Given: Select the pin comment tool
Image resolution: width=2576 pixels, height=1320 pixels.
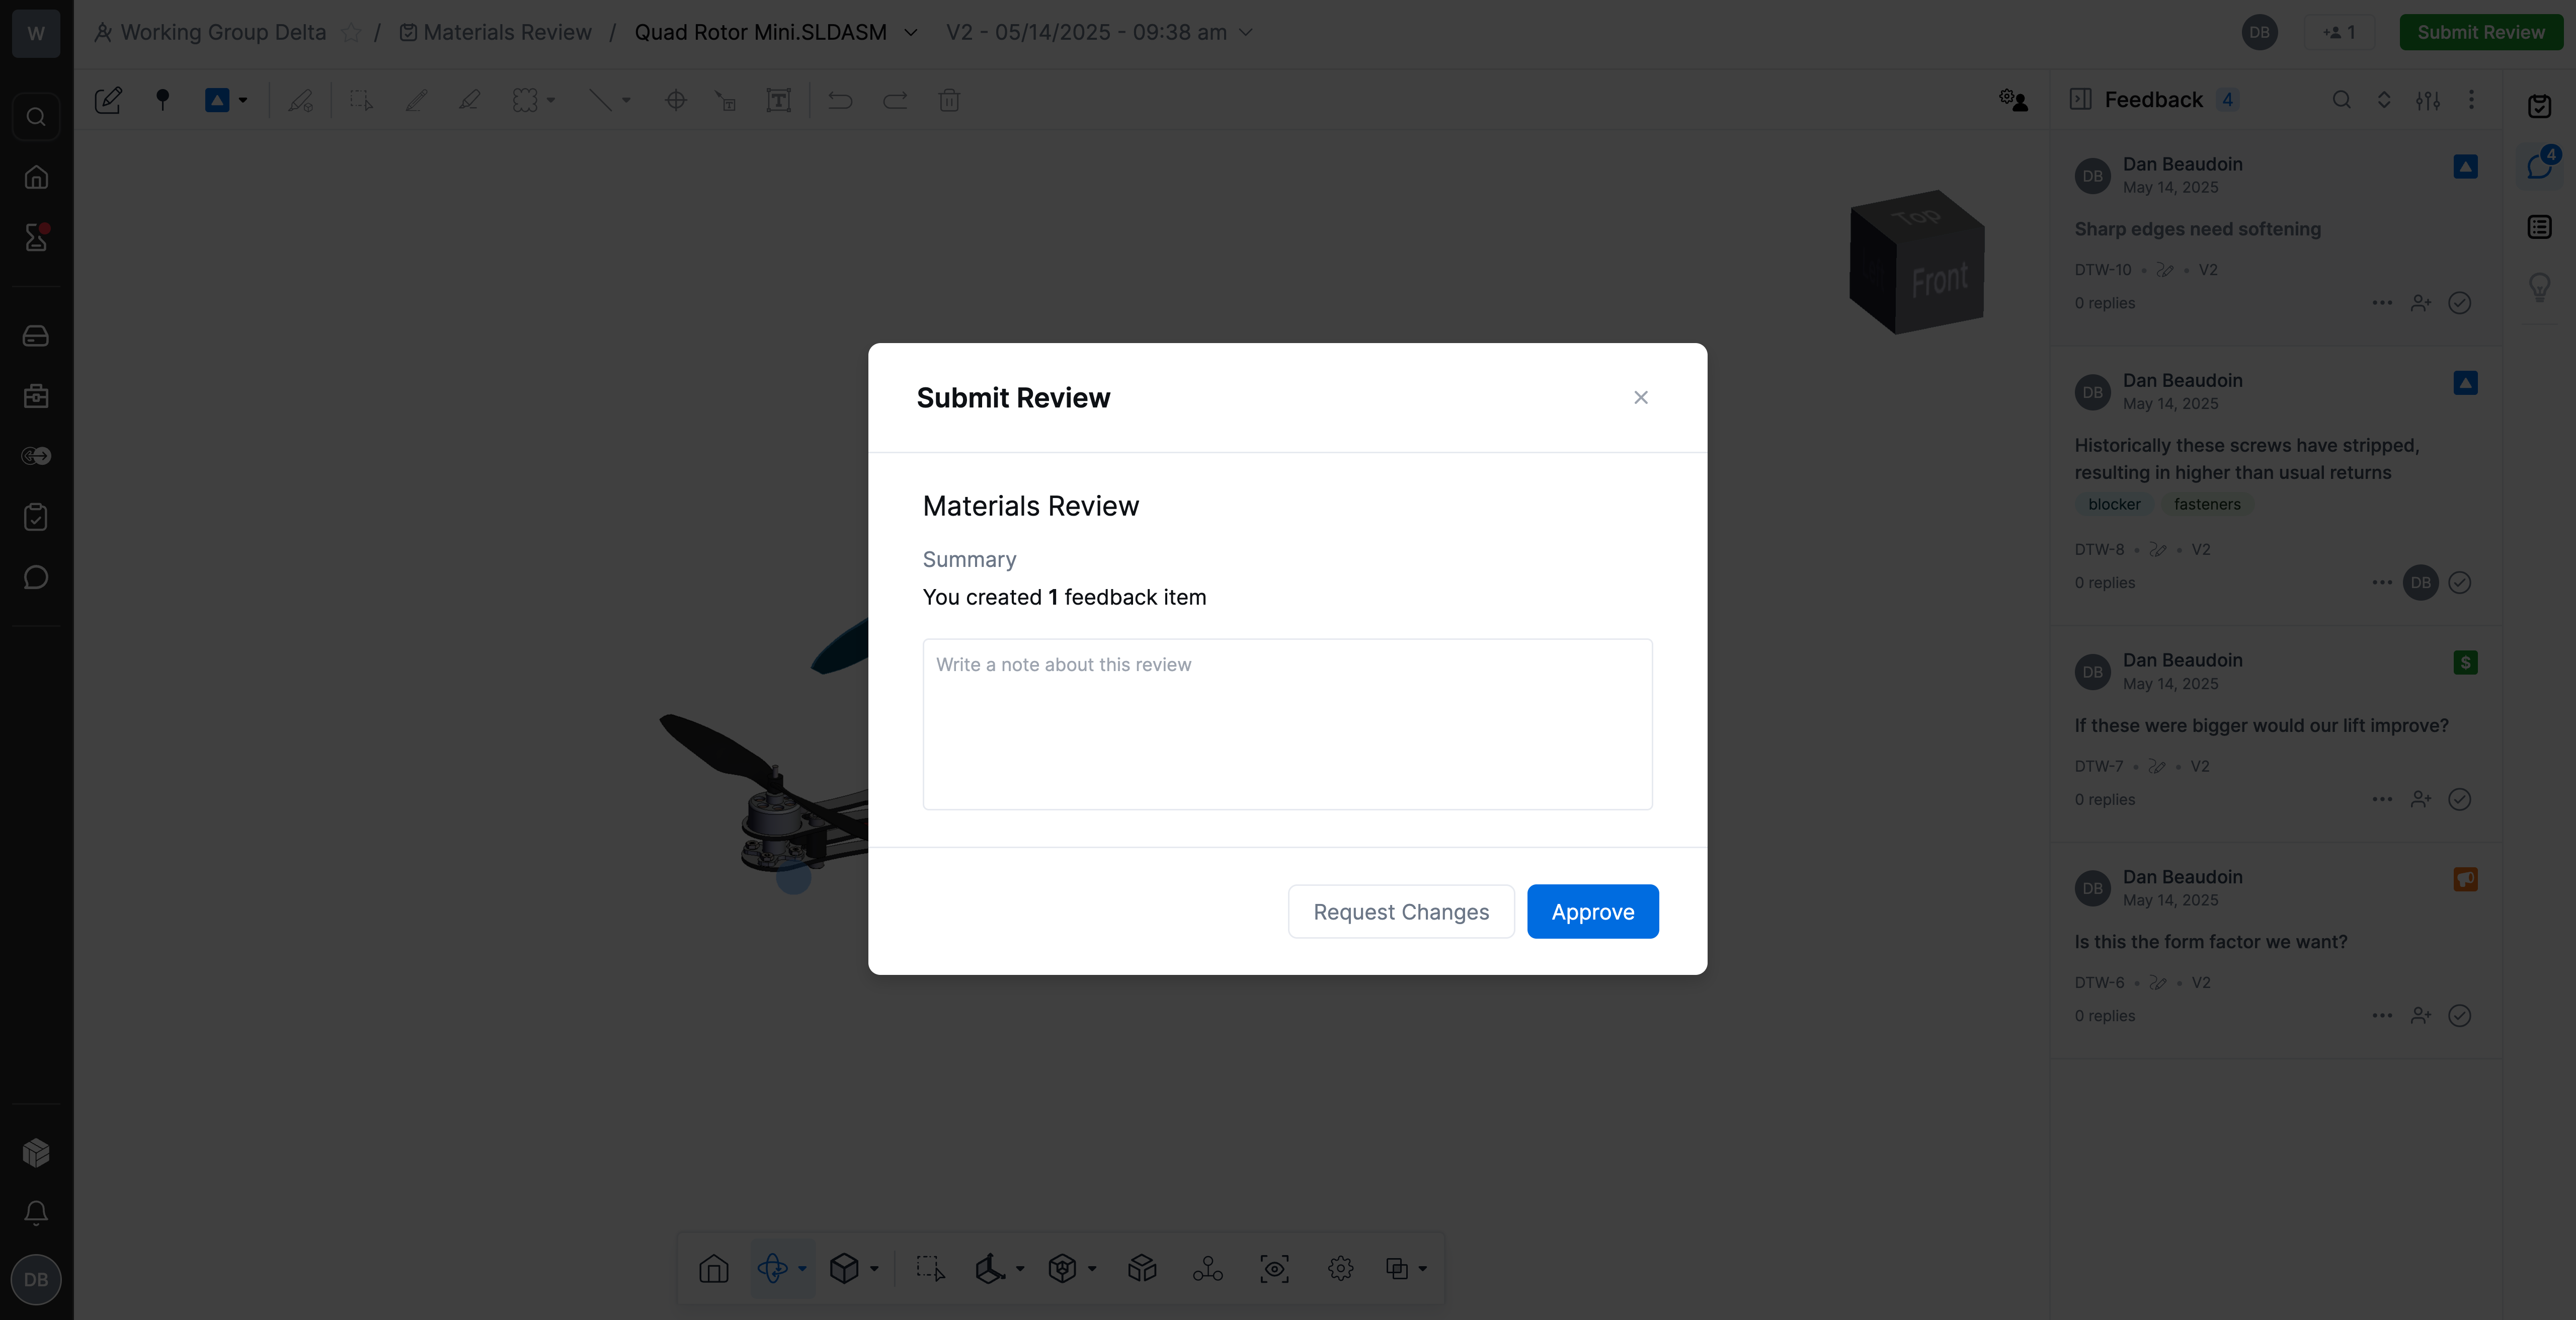Looking at the screenshot, I should point(162,100).
